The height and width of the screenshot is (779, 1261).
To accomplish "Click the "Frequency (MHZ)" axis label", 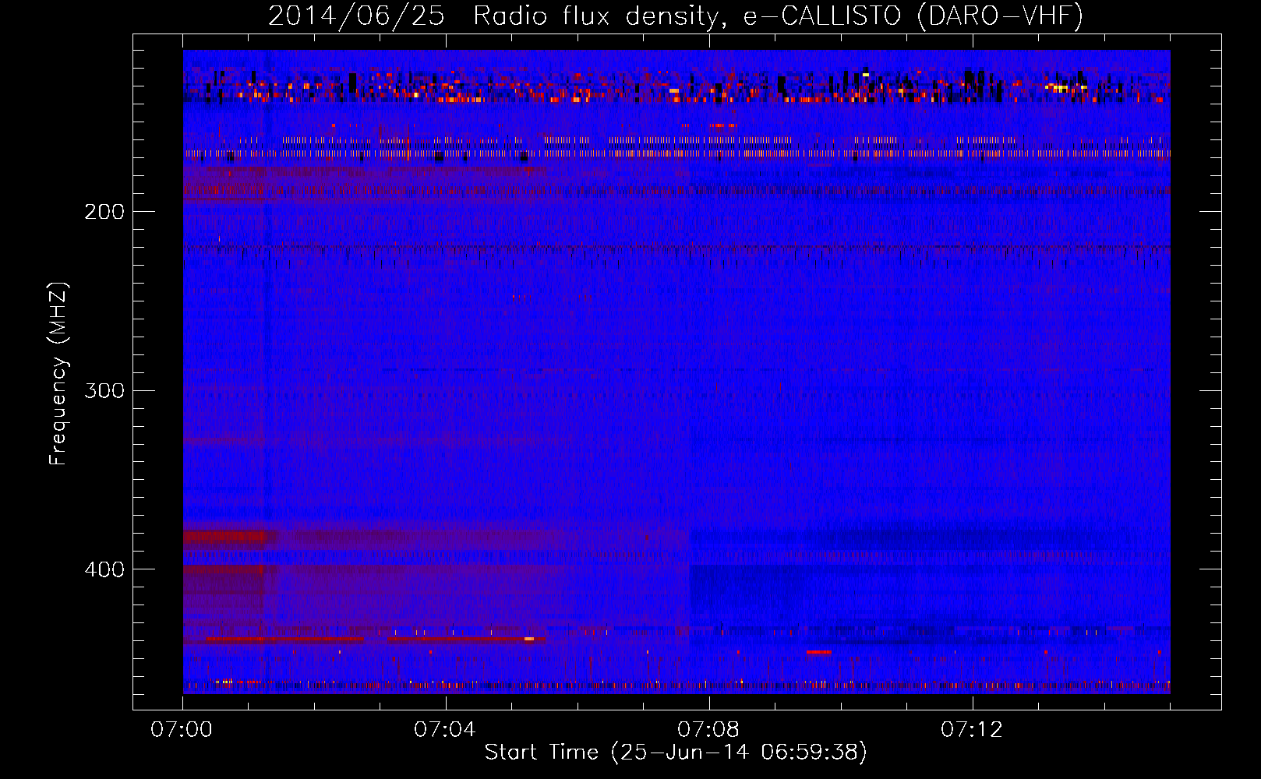I will tap(58, 374).
